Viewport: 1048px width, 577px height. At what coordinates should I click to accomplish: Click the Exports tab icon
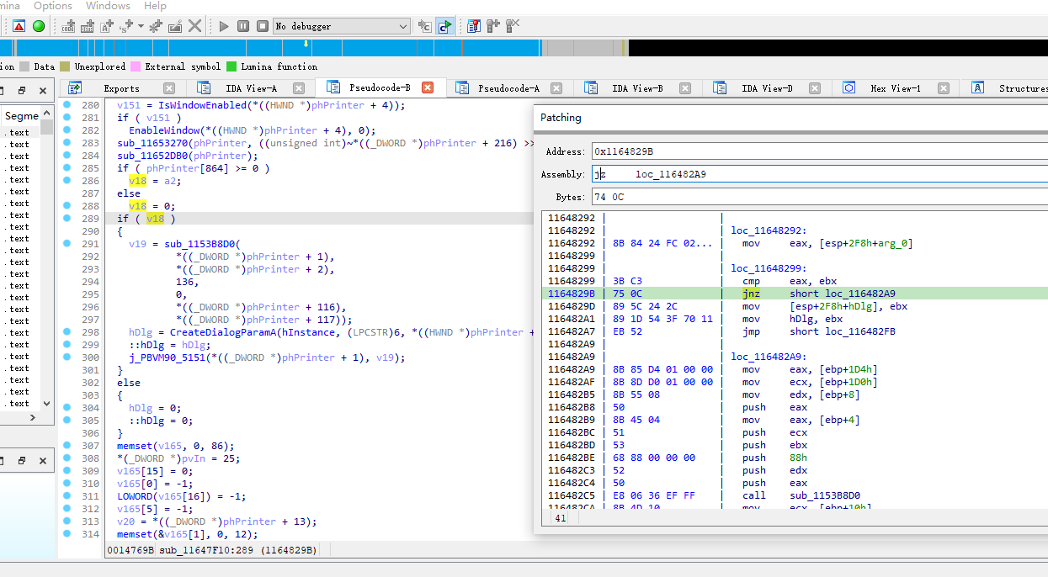(x=75, y=87)
